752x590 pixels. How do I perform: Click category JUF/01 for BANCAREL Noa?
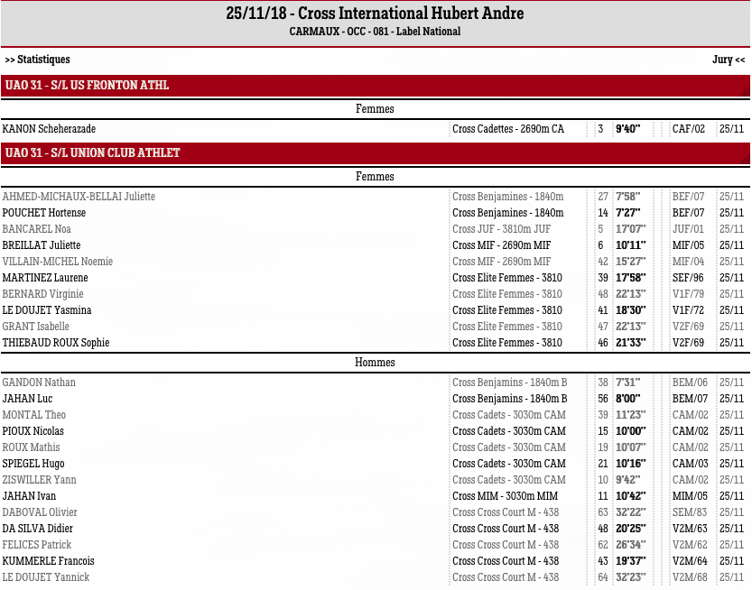point(688,229)
